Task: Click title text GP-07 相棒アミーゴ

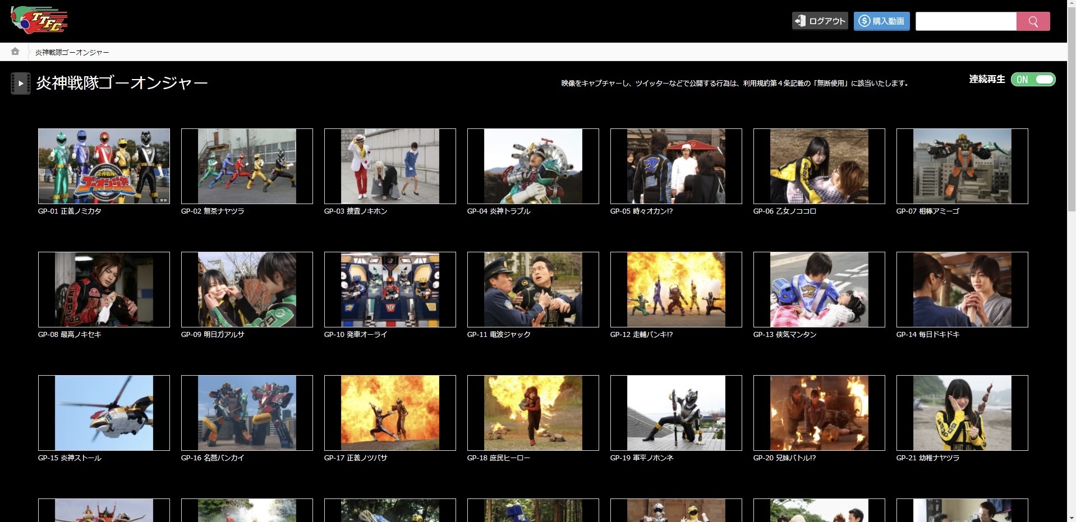Action: click(x=928, y=211)
